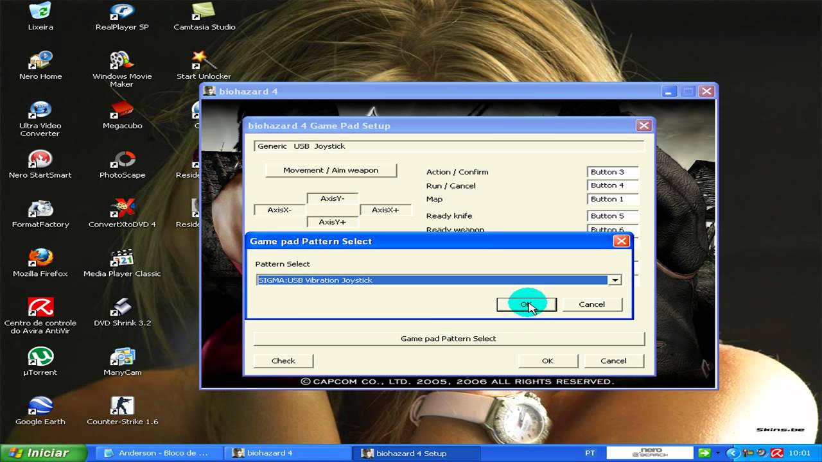
Task: Launch Media Player Classic icon
Action: click(122, 264)
